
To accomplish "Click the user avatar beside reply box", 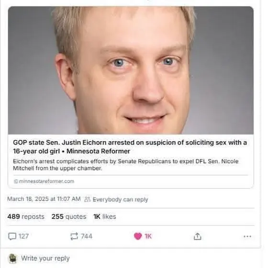I will pos(12,258).
